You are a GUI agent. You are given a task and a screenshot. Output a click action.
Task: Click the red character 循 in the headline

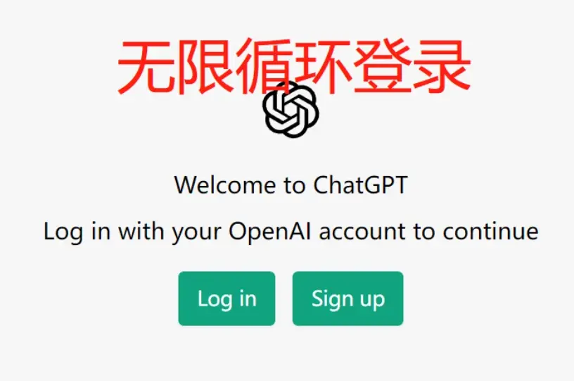[x=264, y=67]
